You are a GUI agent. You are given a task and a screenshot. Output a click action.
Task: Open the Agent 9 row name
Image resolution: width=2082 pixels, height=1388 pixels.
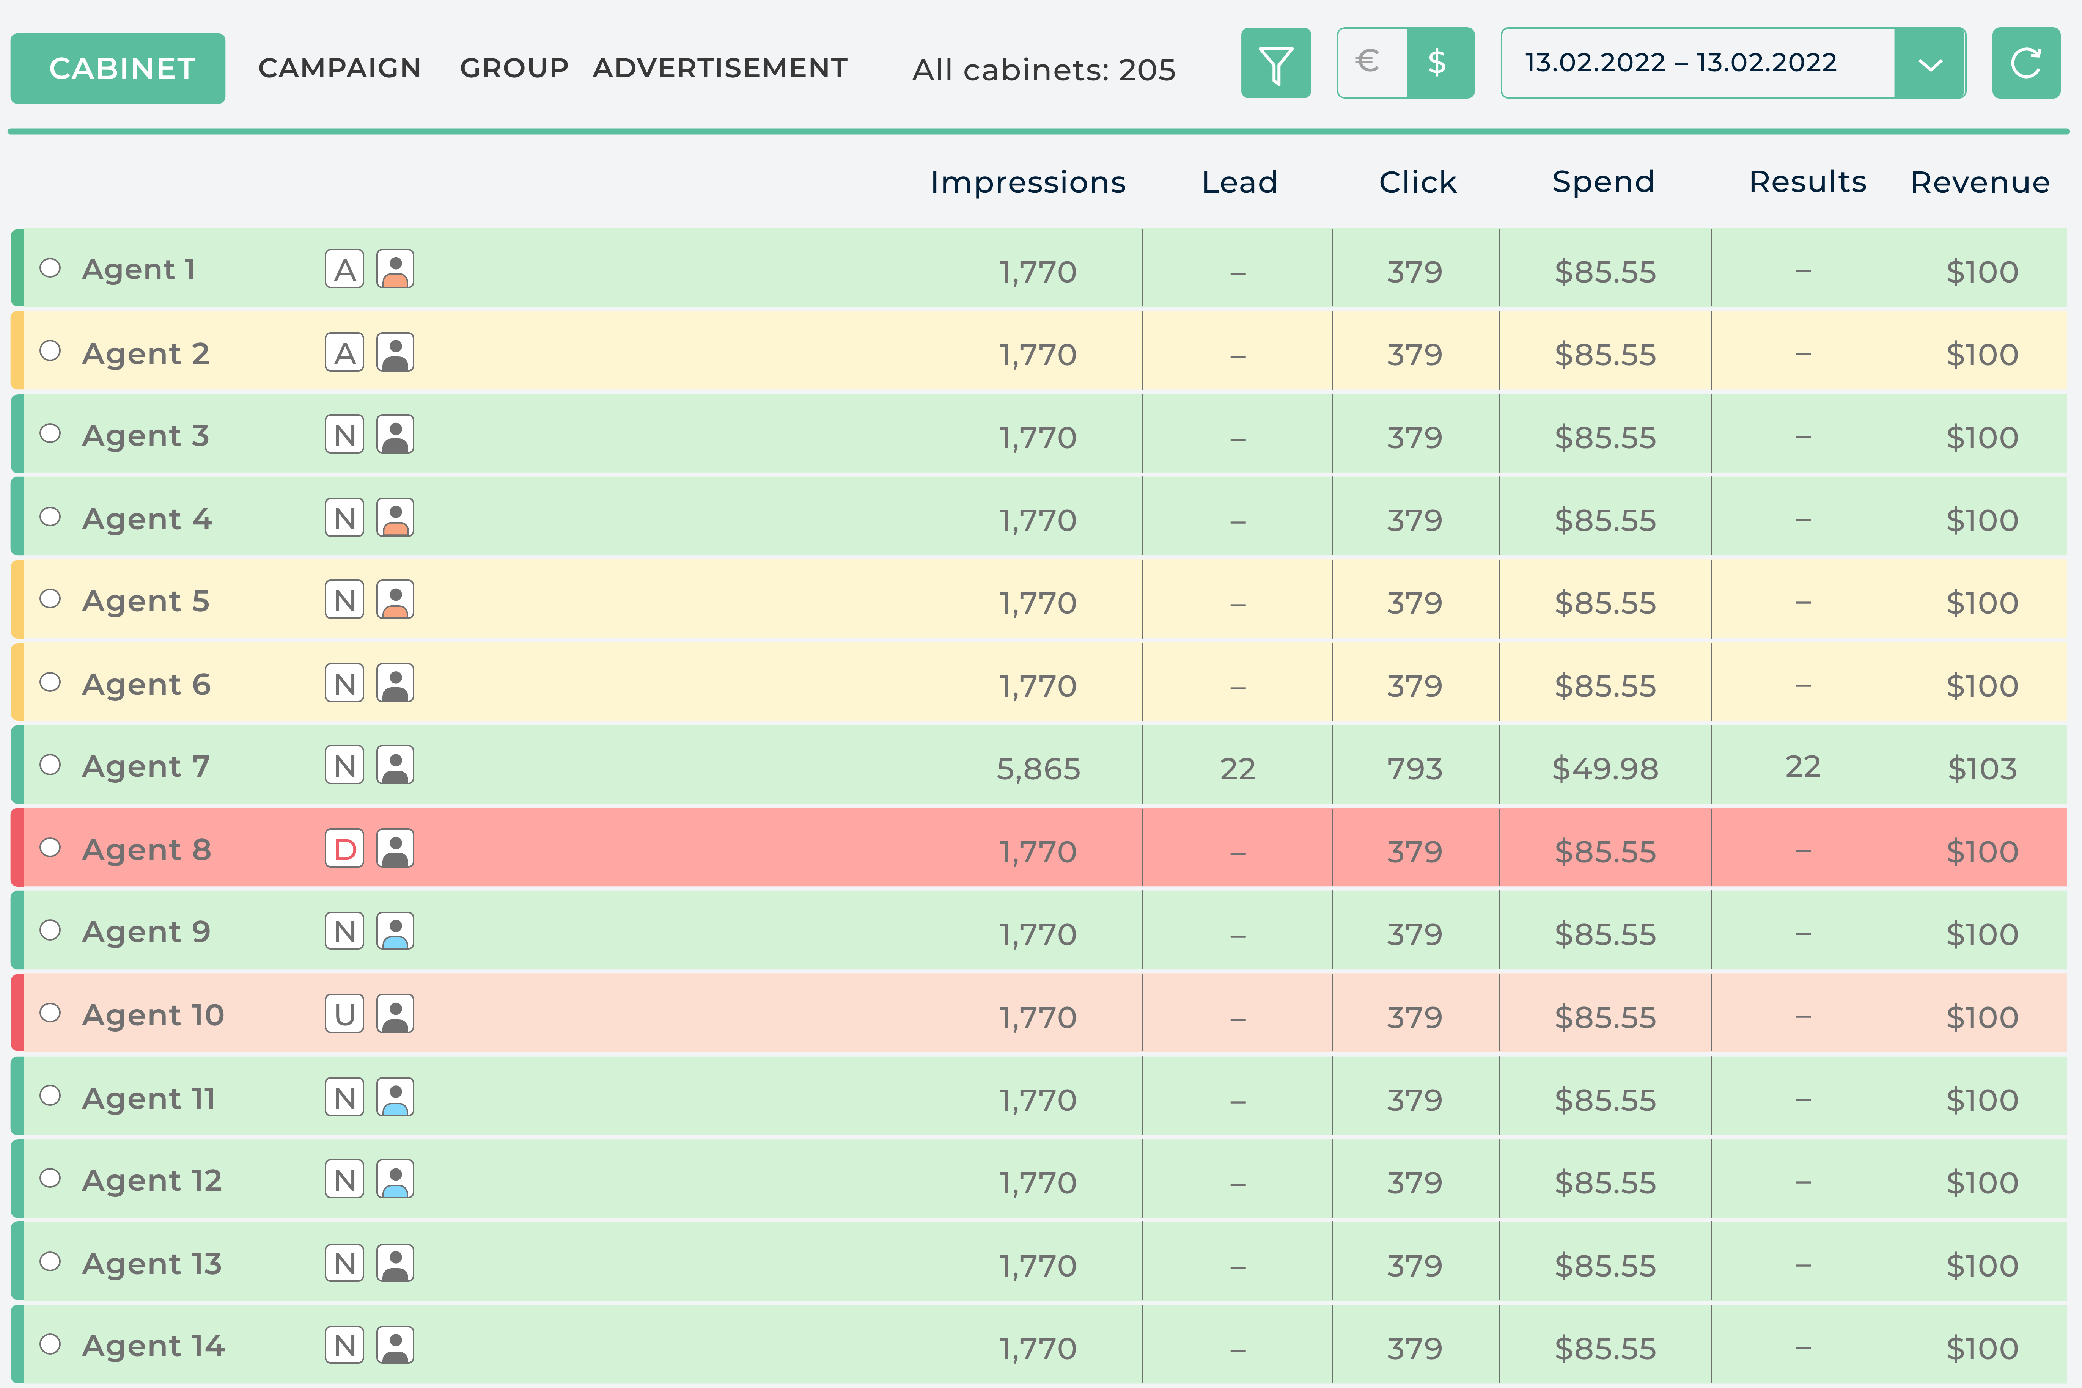(146, 931)
